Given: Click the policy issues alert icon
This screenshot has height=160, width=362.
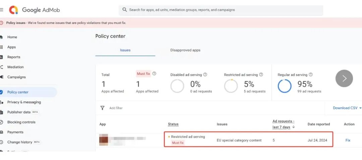Looking at the screenshot, I should [x=1, y=23].
